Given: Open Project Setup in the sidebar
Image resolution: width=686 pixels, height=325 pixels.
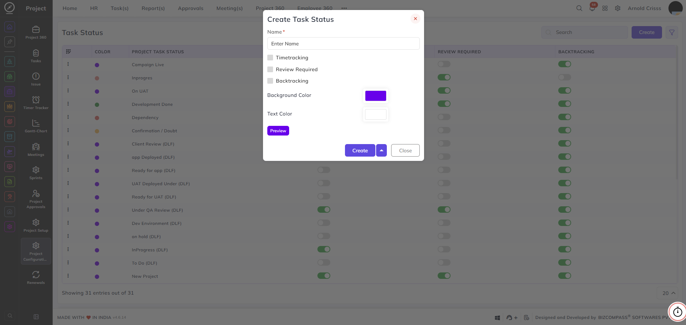Looking at the screenshot, I should click(36, 226).
